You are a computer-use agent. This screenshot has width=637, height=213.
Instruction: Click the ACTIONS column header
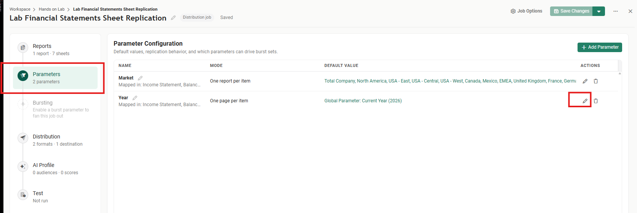[x=590, y=65]
